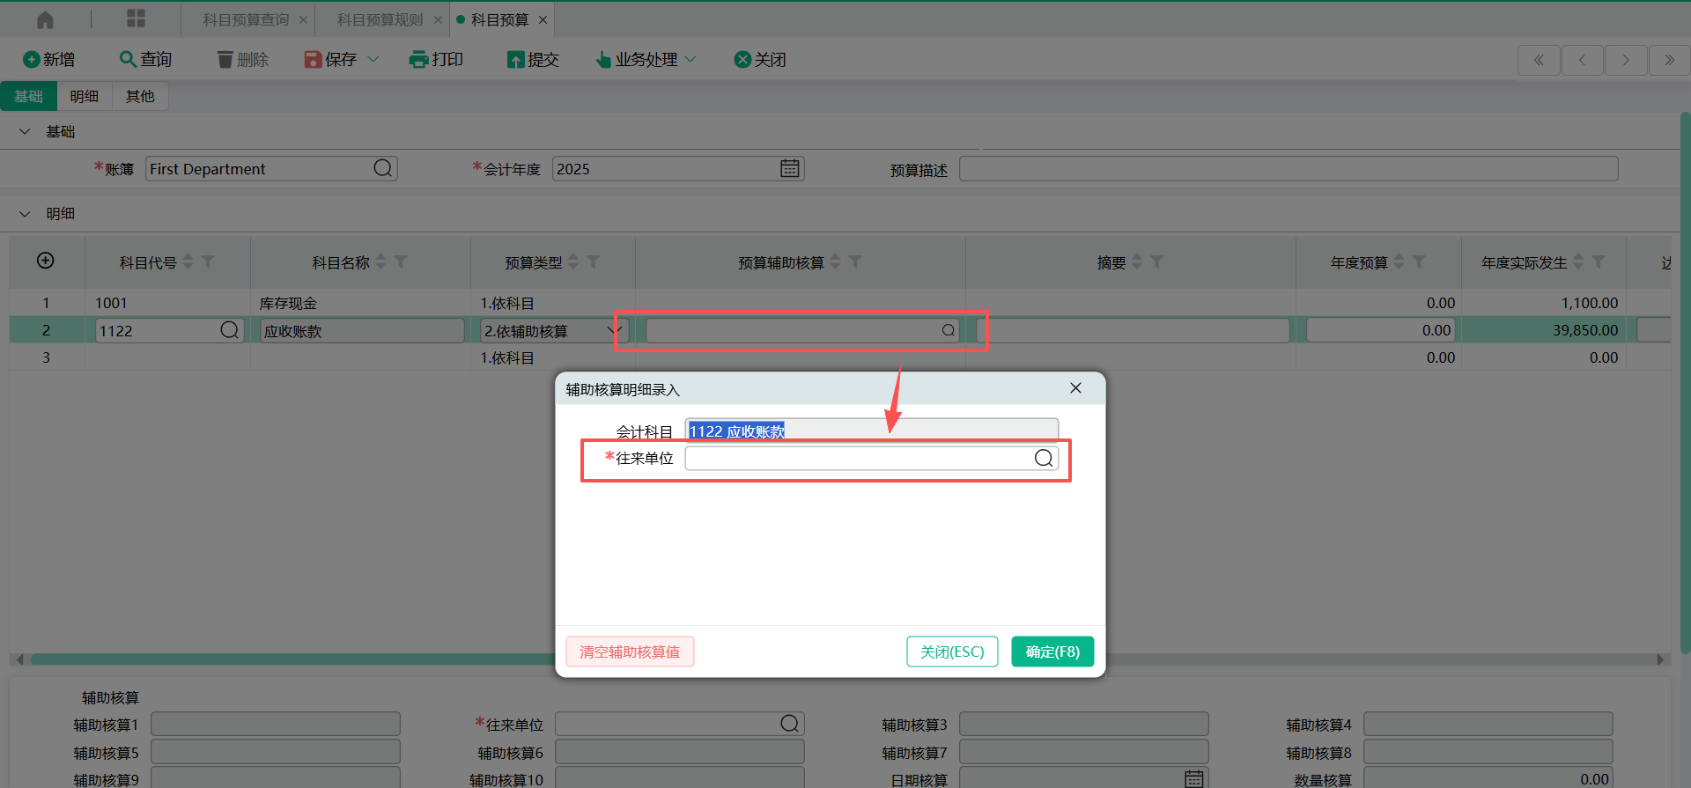The width and height of the screenshot is (1691, 788).
Task: Click the 新增 add toolbar button
Action: tap(49, 59)
